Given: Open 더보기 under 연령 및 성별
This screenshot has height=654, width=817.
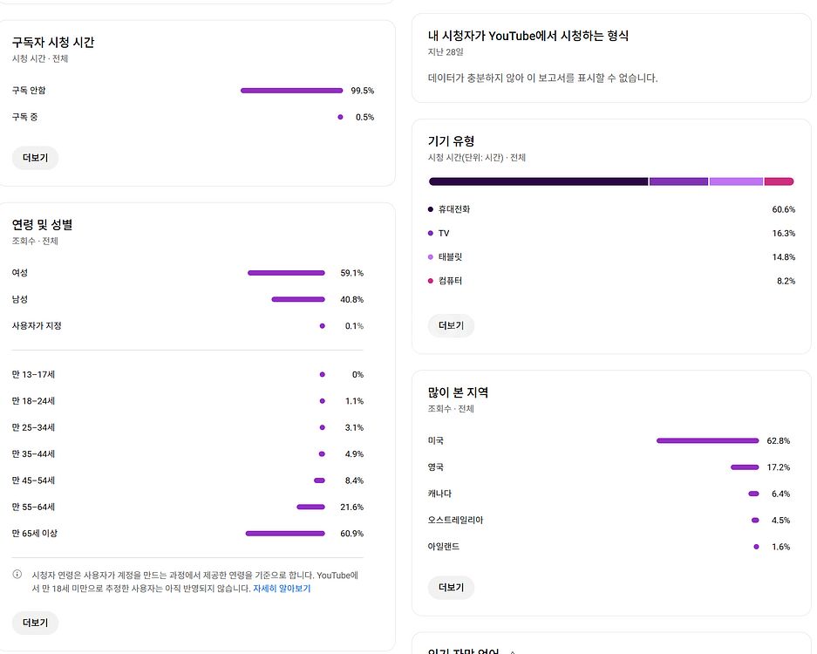Looking at the screenshot, I should tap(35, 623).
